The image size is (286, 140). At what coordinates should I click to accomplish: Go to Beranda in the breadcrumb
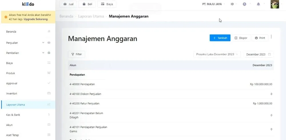(x=66, y=16)
